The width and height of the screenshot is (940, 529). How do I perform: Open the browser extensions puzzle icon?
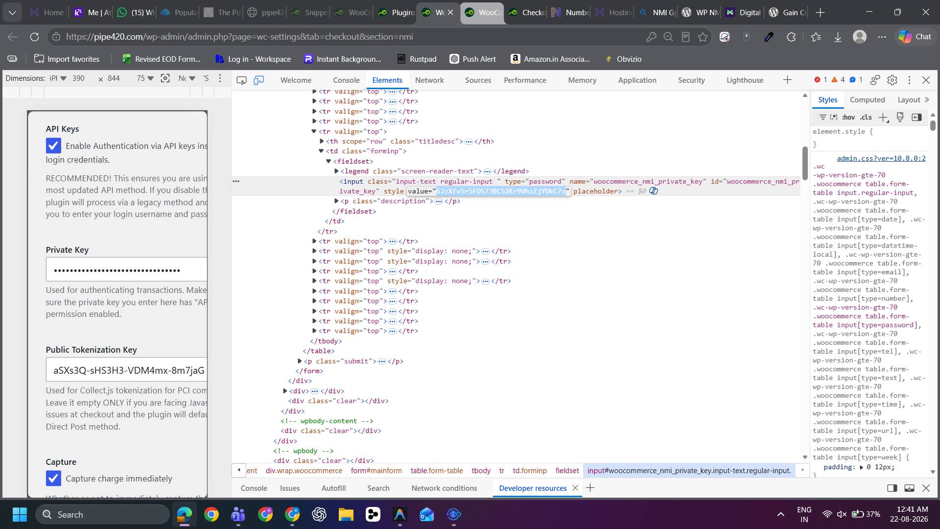click(x=791, y=37)
